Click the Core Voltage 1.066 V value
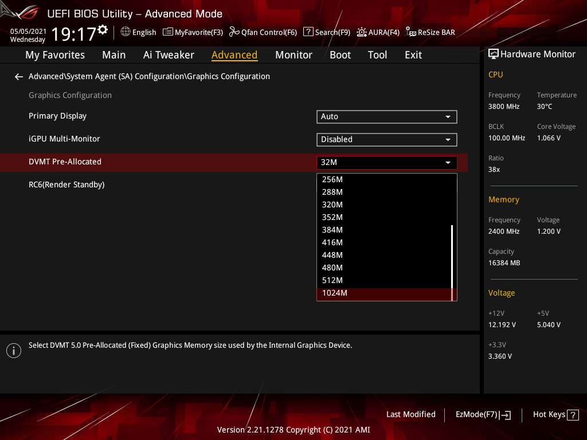The width and height of the screenshot is (587, 440). (549, 138)
